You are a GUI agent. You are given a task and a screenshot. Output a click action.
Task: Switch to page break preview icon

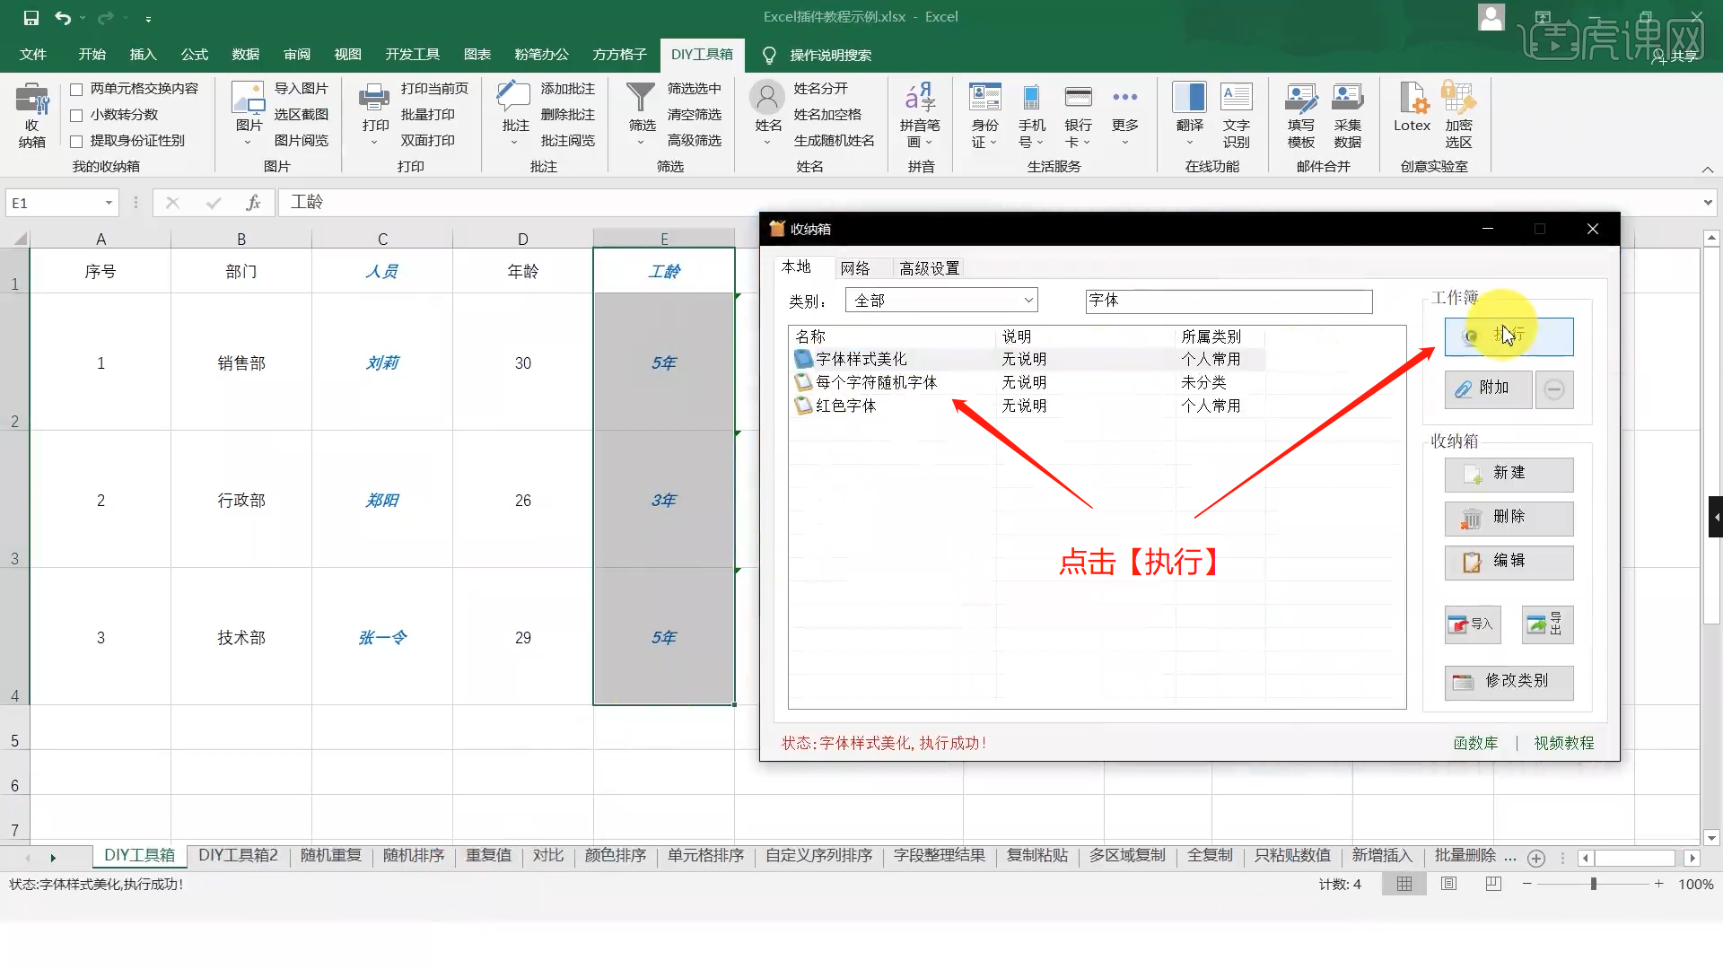(x=1493, y=884)
